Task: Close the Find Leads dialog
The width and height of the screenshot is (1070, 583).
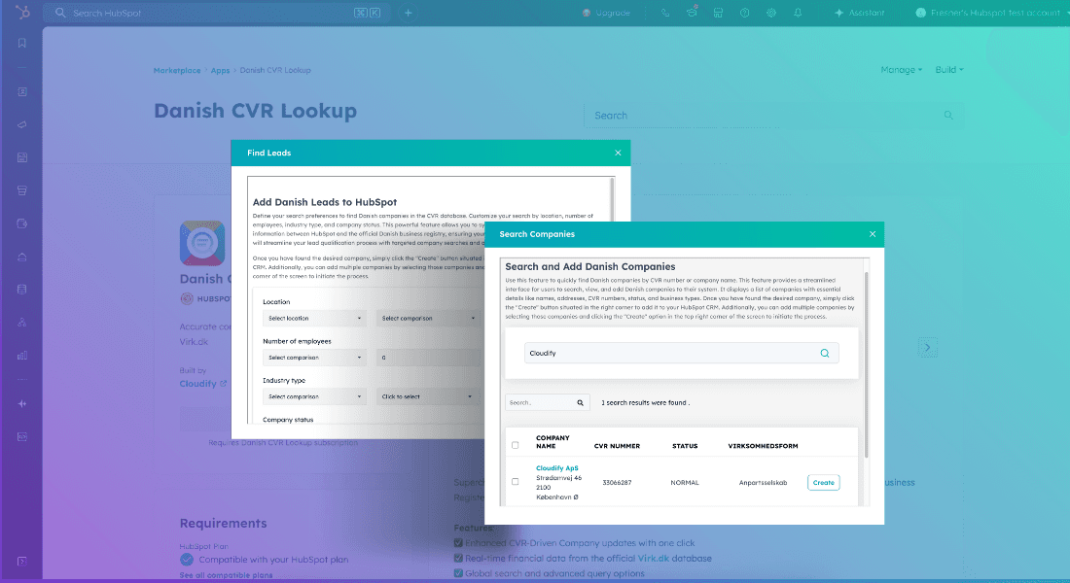Action: click(618, 153)
